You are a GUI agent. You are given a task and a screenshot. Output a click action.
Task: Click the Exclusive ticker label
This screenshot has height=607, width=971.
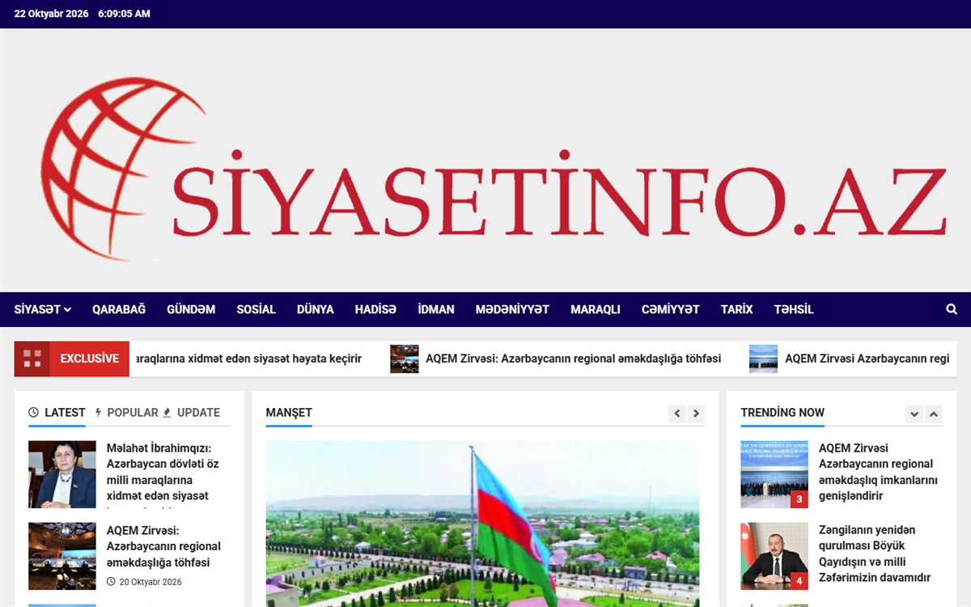[x=89, y=359]
